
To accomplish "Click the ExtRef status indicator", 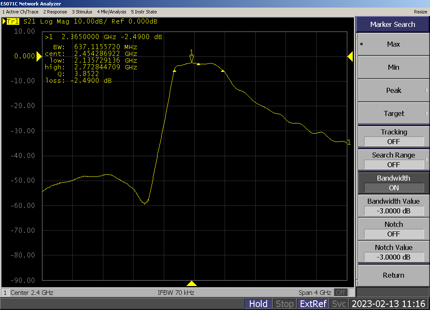I will (x=313, y=304).
